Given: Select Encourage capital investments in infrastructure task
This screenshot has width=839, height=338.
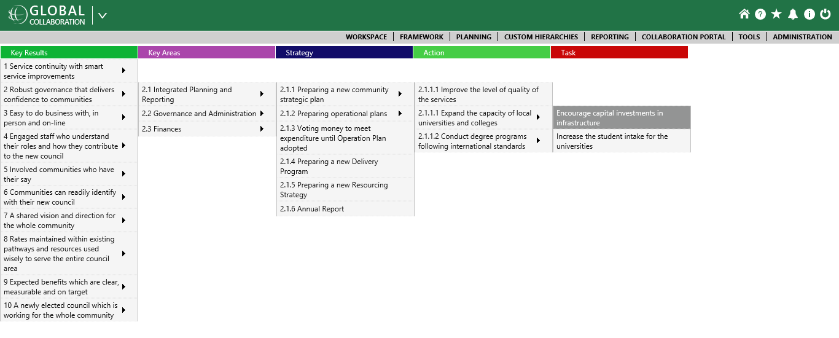Looking at the screenshot, I should pyautogui.click(x=621, y=117).
